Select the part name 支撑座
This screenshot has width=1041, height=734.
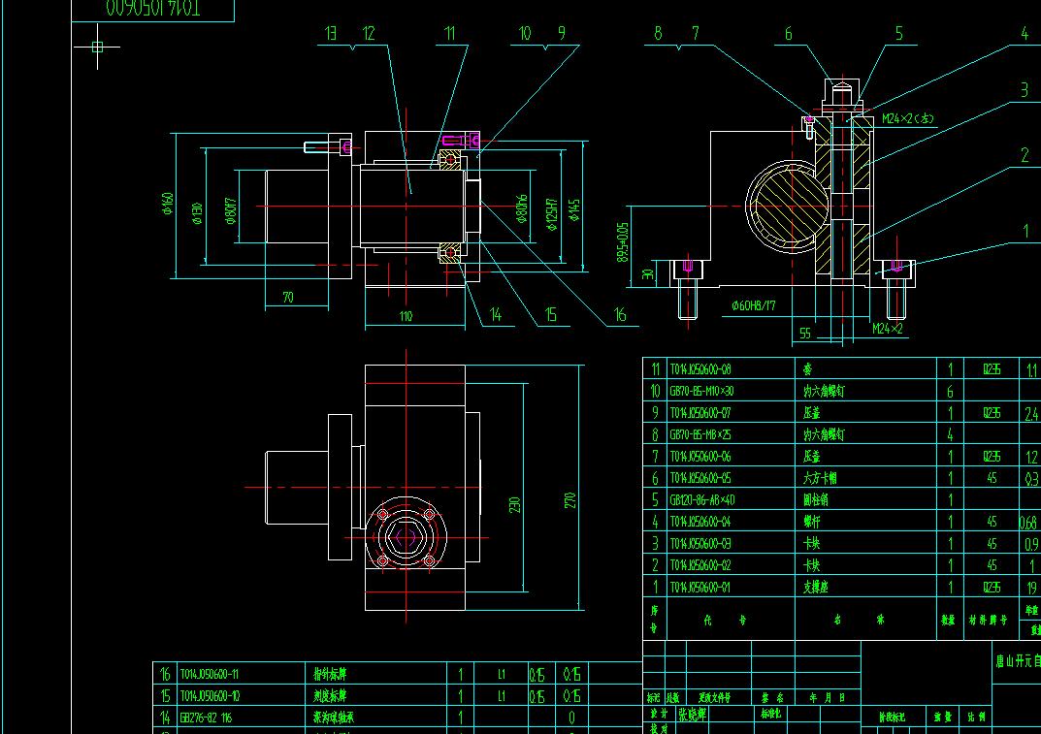click(816, 588)
